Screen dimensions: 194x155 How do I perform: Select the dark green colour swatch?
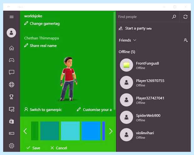click(x=35, y=131)
